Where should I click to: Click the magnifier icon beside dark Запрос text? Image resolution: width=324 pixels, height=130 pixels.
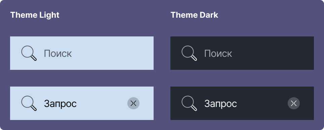click(189, 103)
